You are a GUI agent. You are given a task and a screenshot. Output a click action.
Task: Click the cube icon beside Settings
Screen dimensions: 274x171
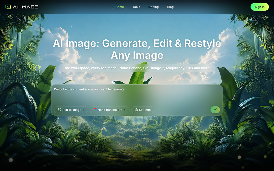pos(136,110)
